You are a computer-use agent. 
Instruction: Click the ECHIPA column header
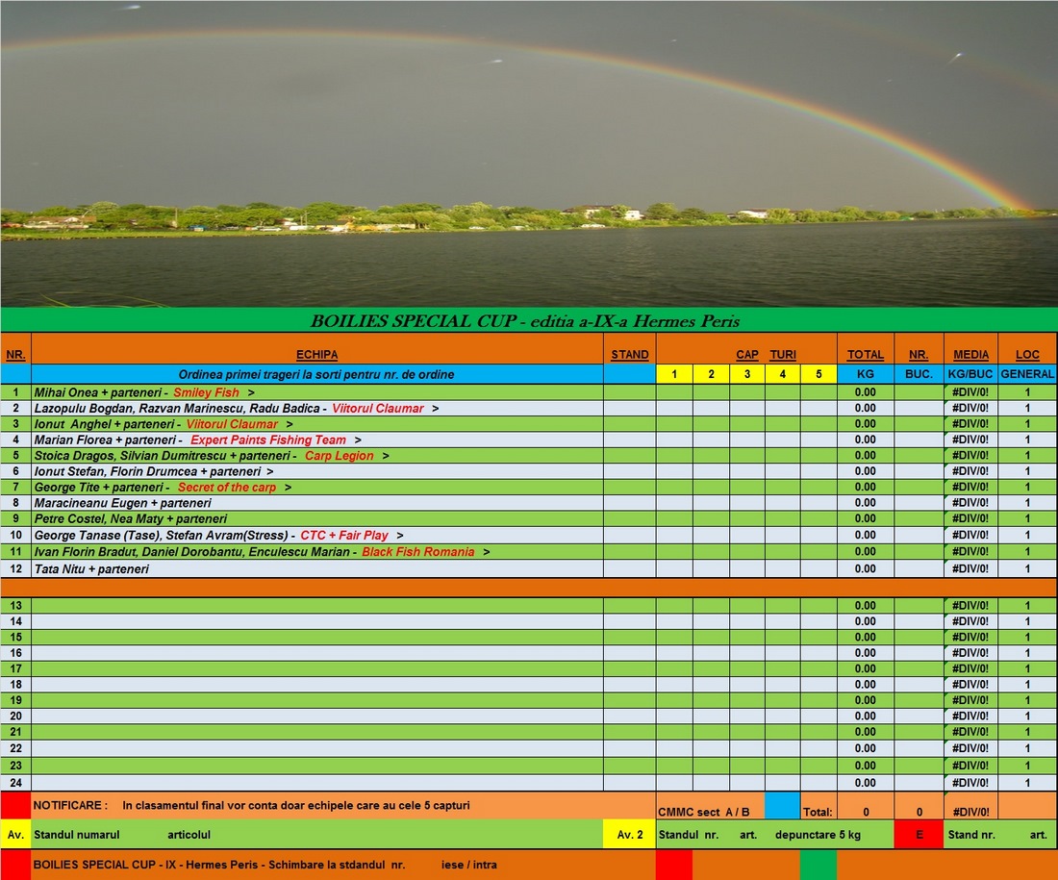coord(317,355)
